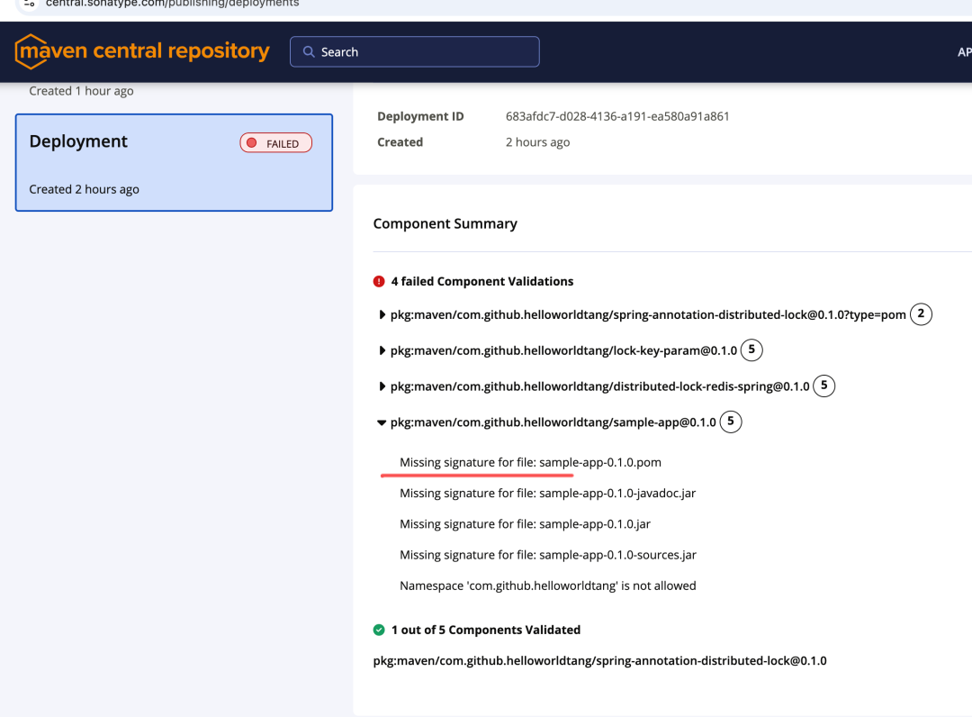
Task: Click the green validated checkmark icon
Action: tap(379, 631)
